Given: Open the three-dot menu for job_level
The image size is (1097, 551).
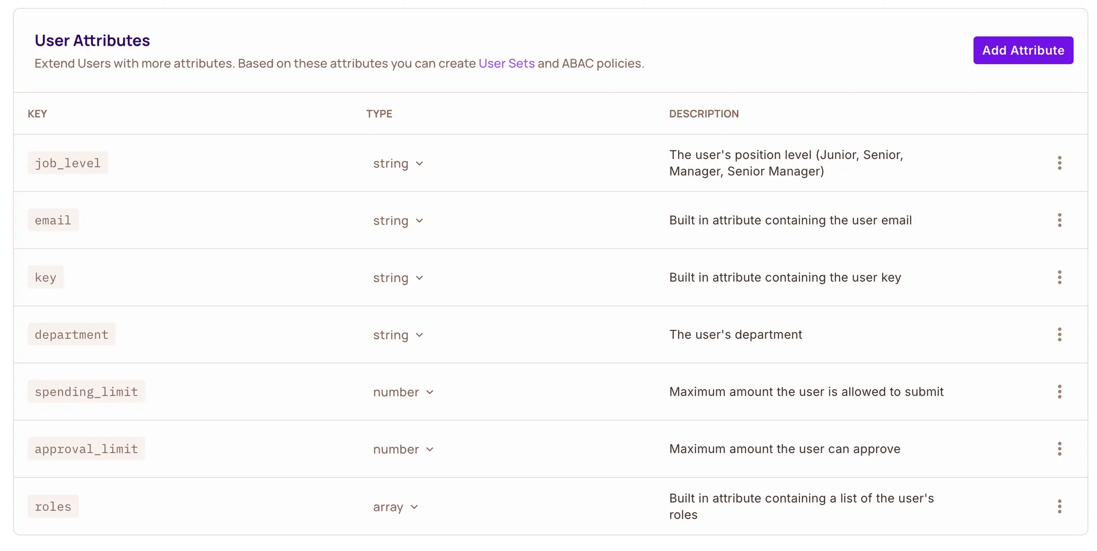Looking at the screenshot, I should pyautogui.click(x=1059, y=163).
